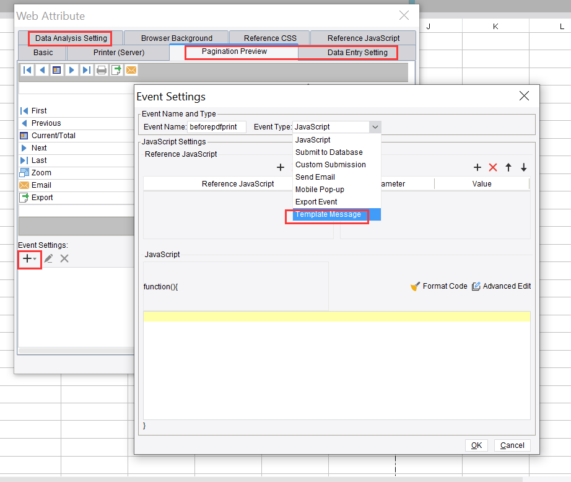Delete the event with X icon
This screenshot has width=571, height=482.
click(x=64, y=259)
